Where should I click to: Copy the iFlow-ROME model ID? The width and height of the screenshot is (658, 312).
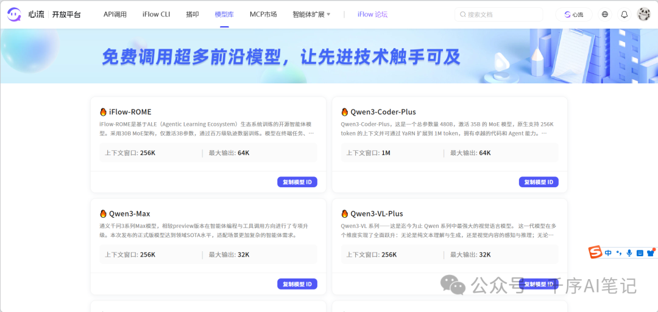click(x=297, y=182)
